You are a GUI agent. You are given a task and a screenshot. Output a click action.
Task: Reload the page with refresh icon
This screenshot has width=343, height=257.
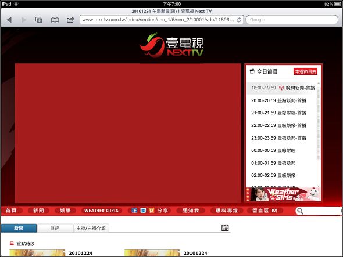[239, 20]
